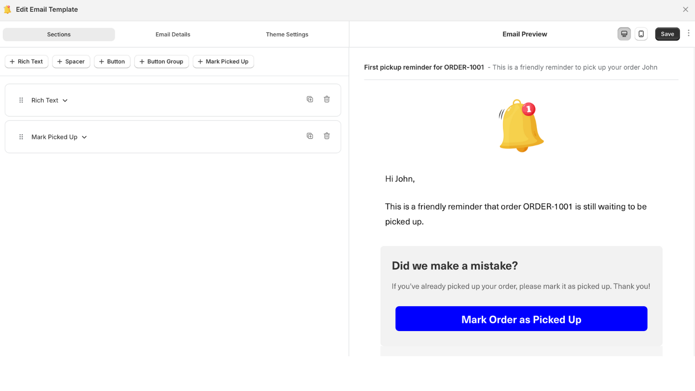Switch preview to mobile view
The image size is (695, 391).
pos(641,33)
